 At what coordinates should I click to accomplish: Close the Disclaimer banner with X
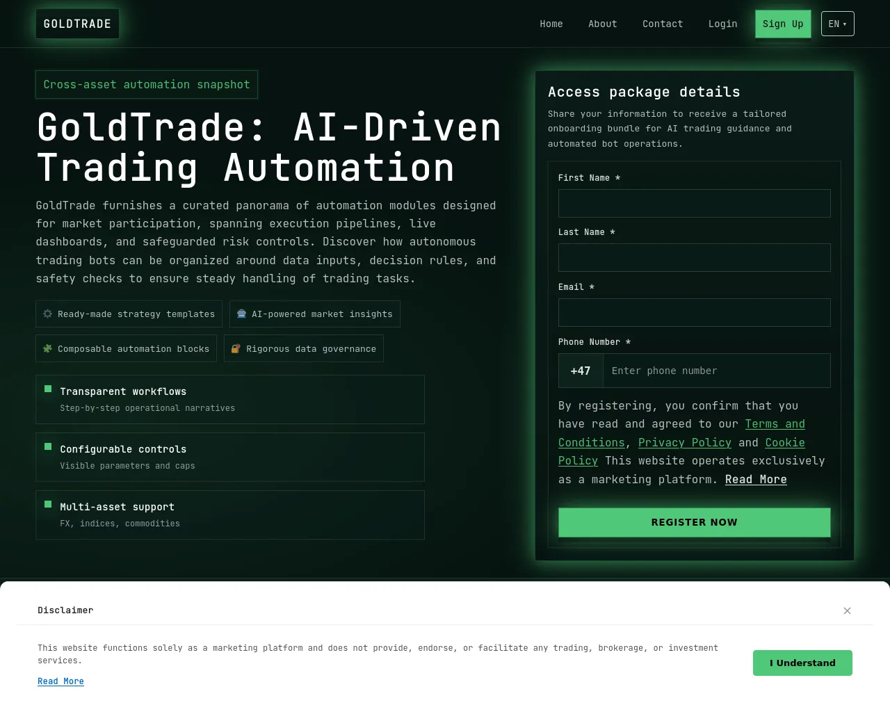847,610
